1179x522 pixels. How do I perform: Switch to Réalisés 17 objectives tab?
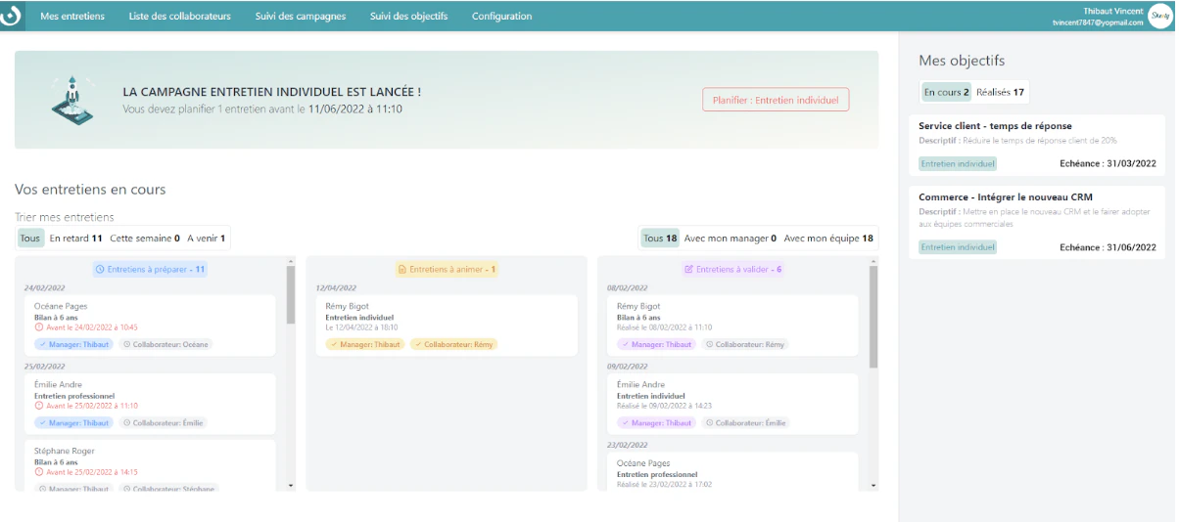coord(1001,92)
